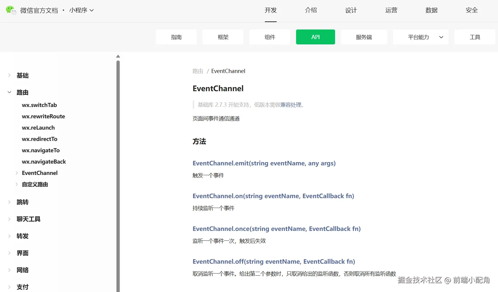Open the 安全 section

coord(471,10)
